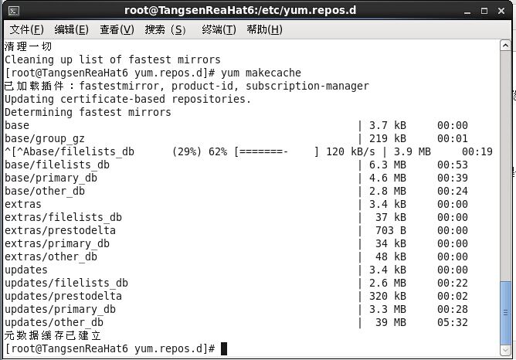Click the updates/other_db output line

(x=54, y=322)
